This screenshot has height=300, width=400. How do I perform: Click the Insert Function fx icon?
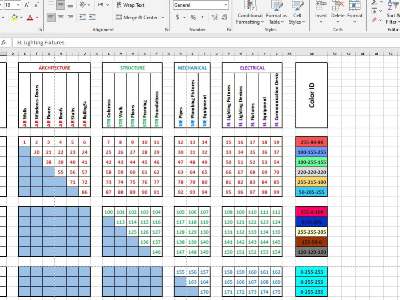[4, 42]
